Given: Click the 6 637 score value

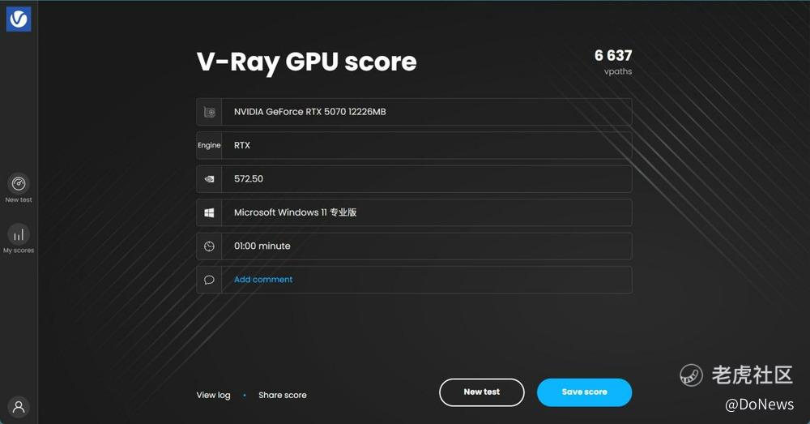Looking at the screenshot, I should point(613,55).
